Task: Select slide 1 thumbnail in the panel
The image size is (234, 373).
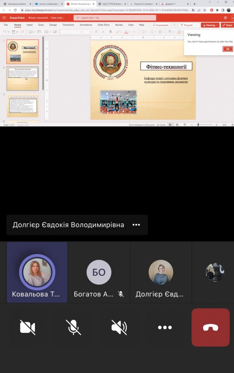Action: (x=22, y=51)
